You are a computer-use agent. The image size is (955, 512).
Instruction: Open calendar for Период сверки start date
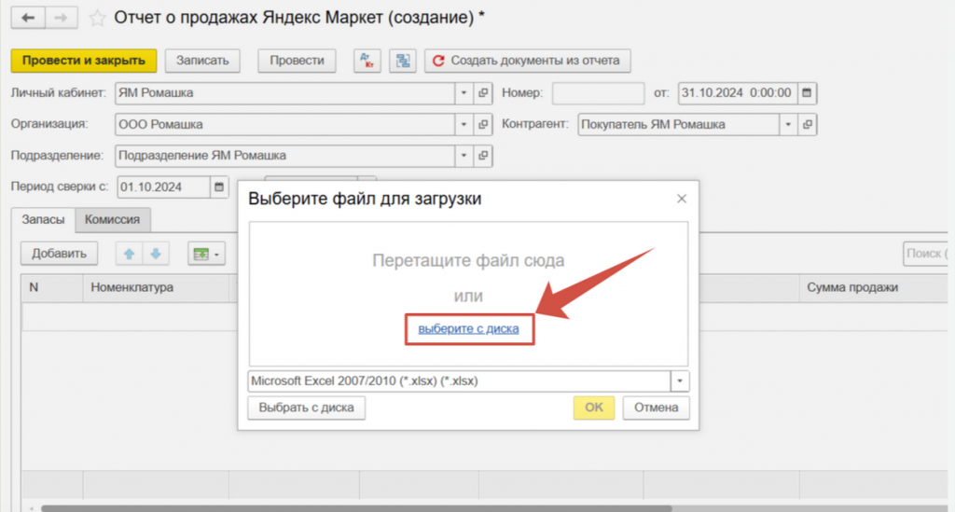[x=219, y=187]
